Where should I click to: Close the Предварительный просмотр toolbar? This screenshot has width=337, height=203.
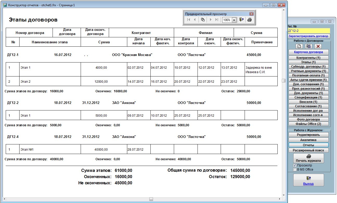coord(251,14)
